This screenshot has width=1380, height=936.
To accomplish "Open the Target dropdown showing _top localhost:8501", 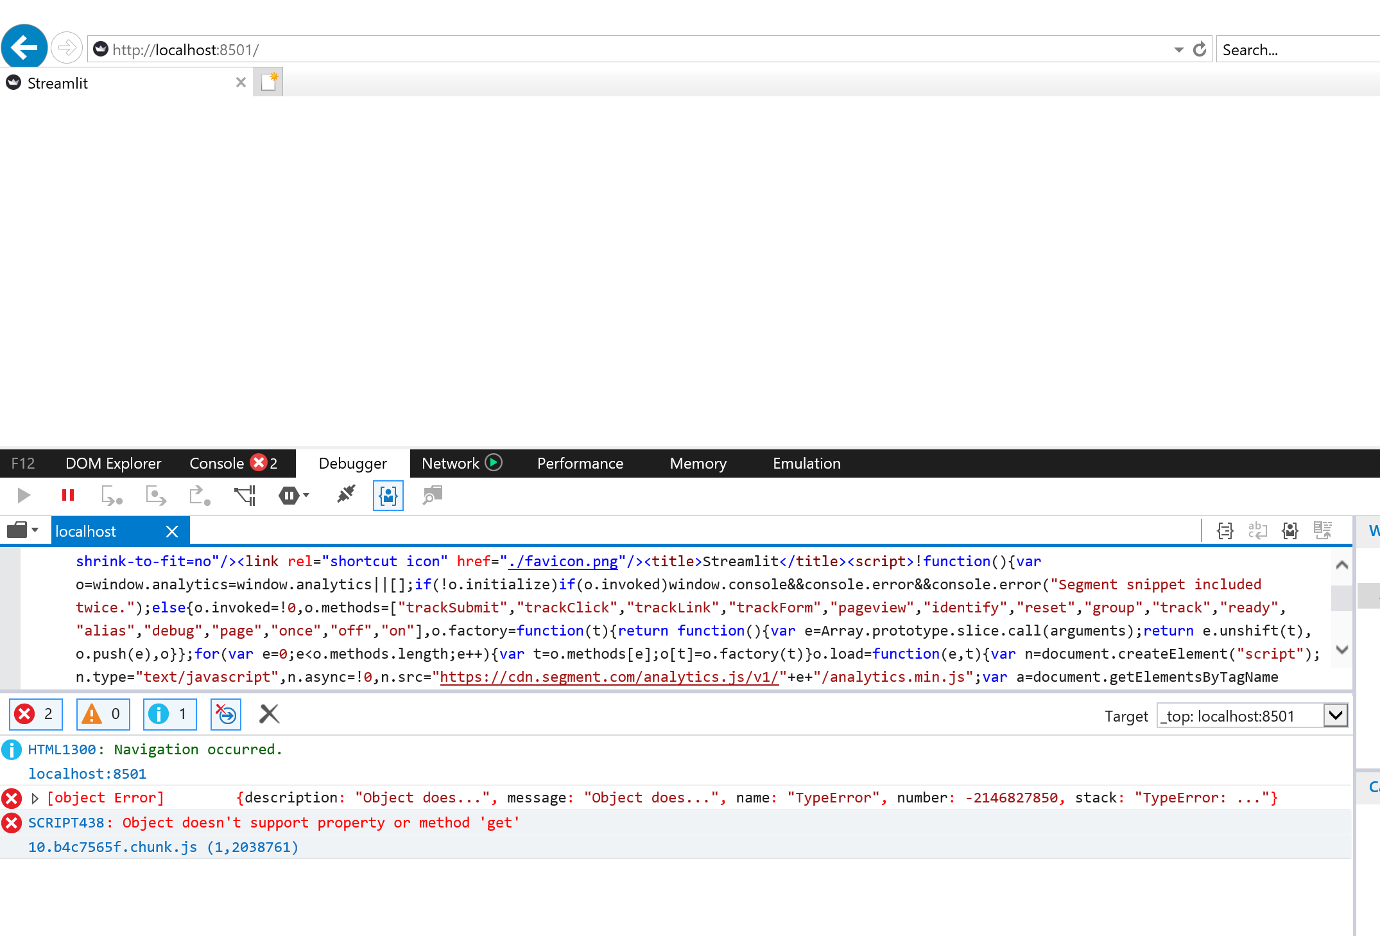I will click(x=1335, y=715).
